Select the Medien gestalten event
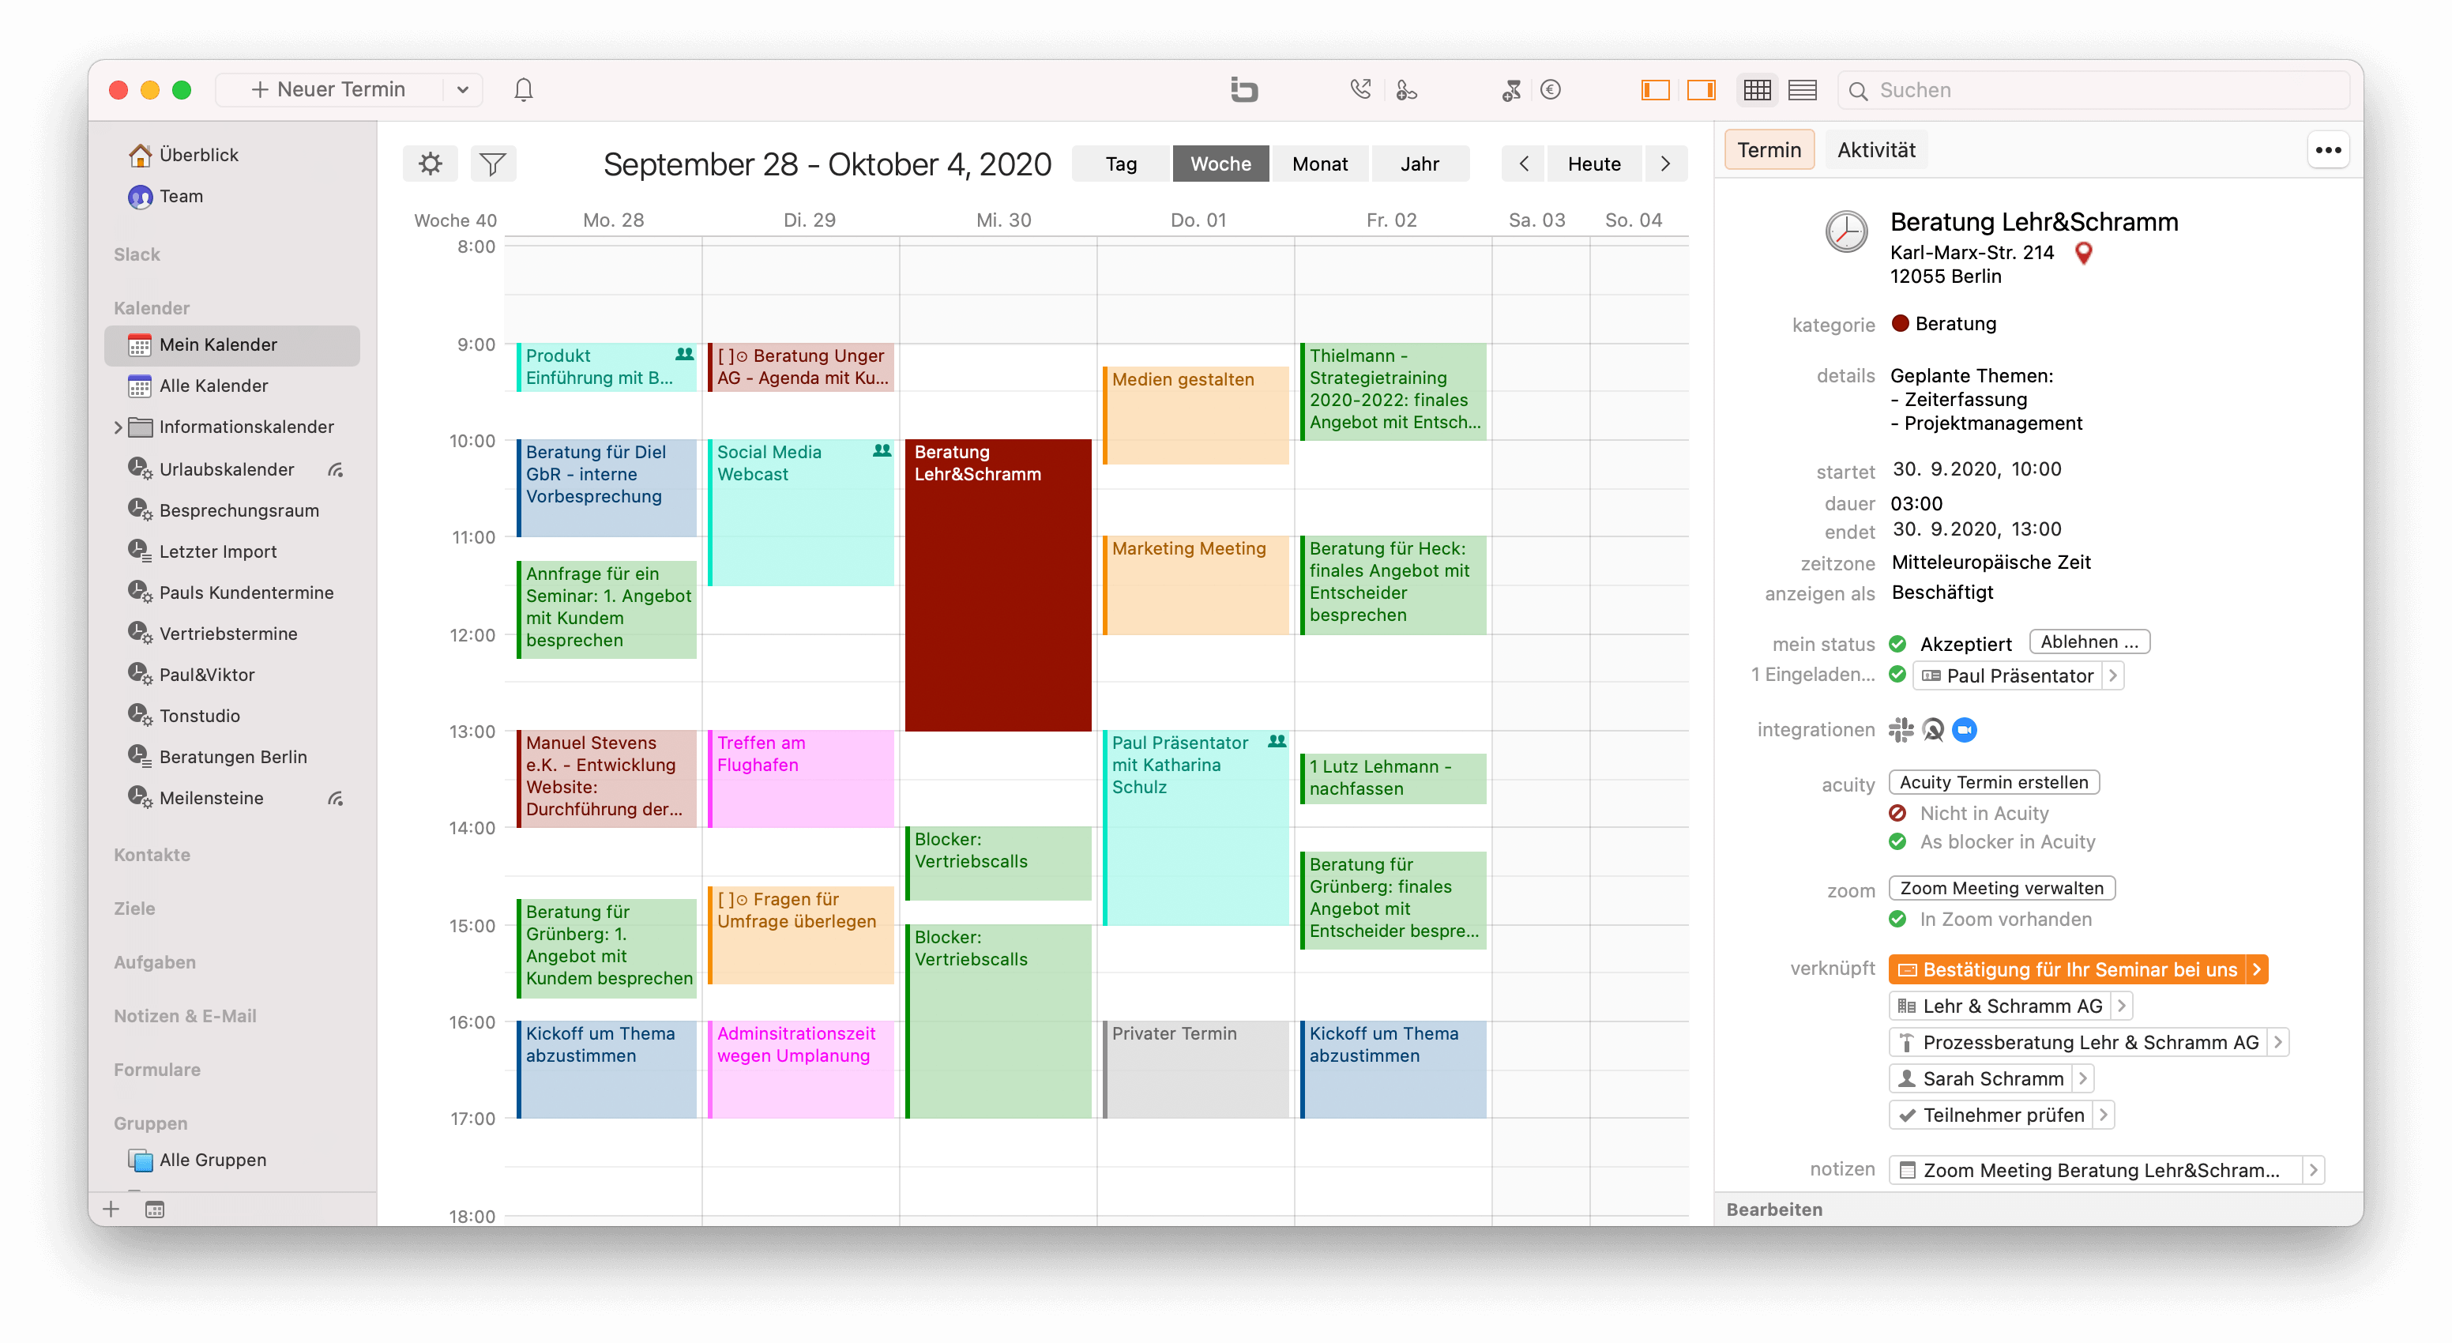Image resolution: width=2452 pixels, height=1343 pixels. pos(1194,415)
